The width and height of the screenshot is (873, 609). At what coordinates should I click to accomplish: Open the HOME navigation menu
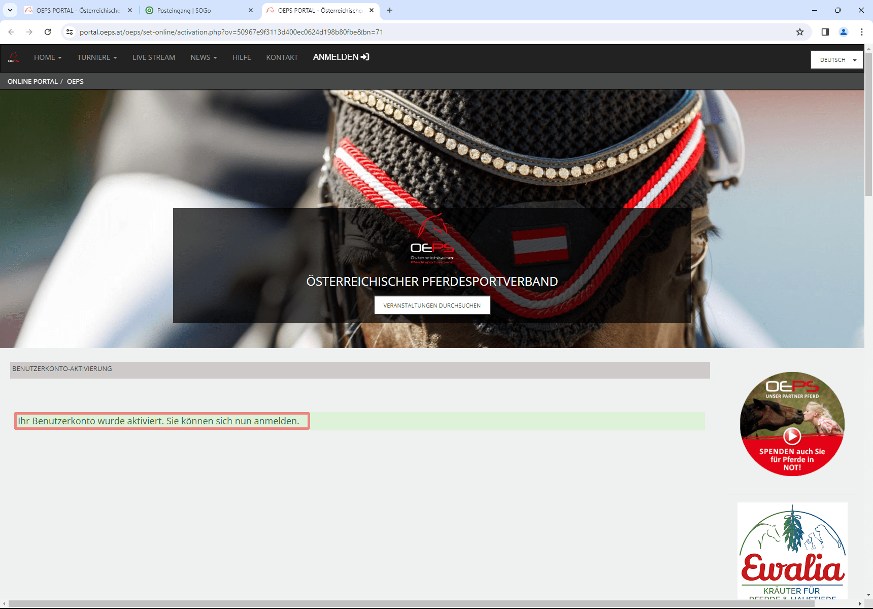click(x=48, y=57)
